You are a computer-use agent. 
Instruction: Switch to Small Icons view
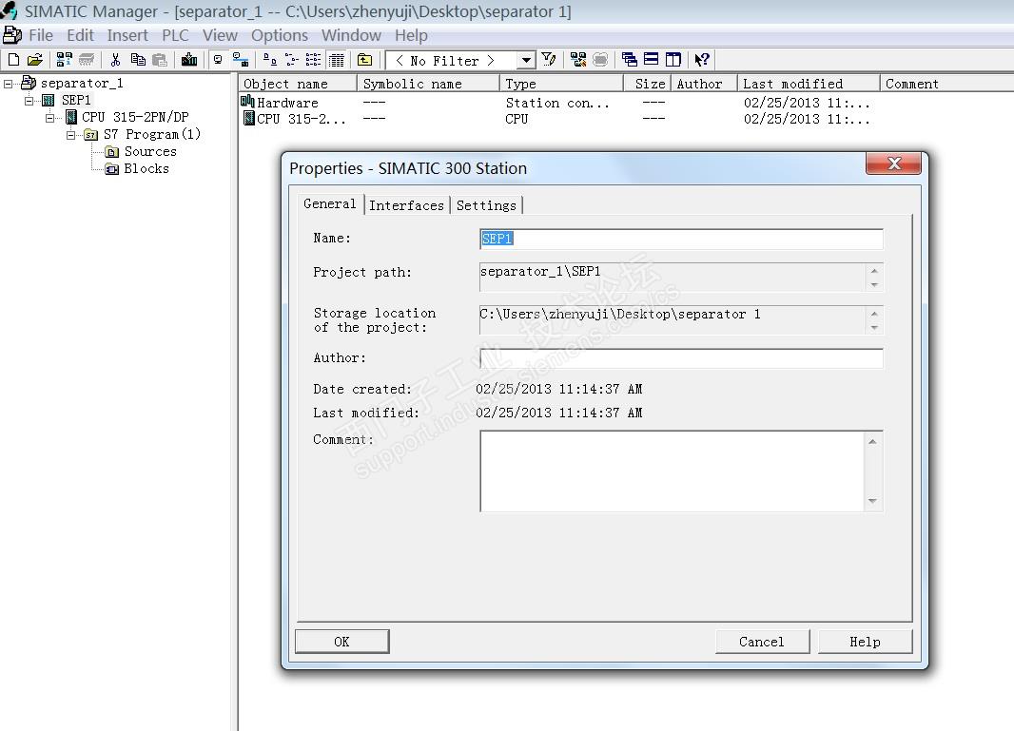tap(292, 60)
